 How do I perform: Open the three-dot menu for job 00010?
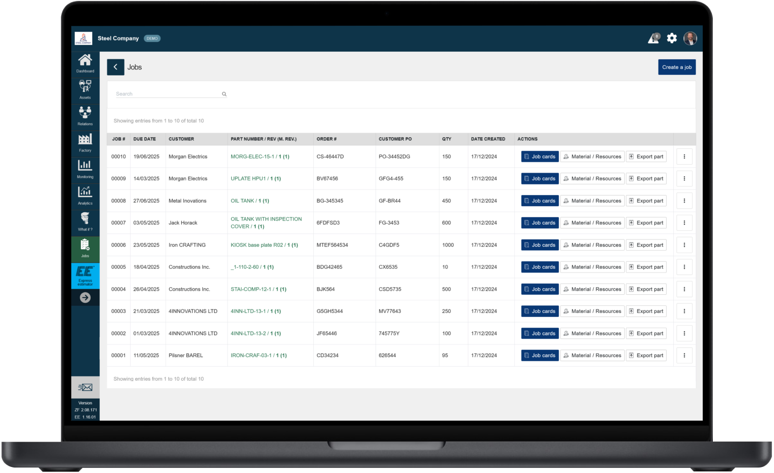pos(684,156)
